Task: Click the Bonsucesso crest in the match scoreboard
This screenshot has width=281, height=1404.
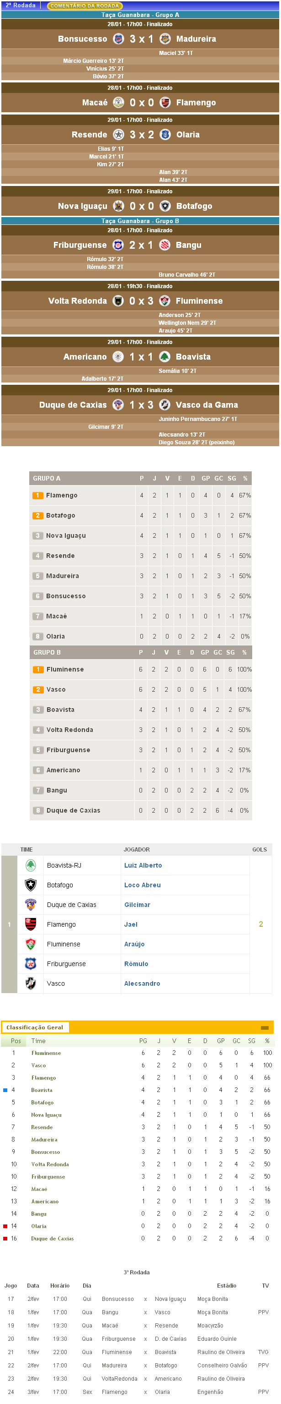Action: [118, 38]
